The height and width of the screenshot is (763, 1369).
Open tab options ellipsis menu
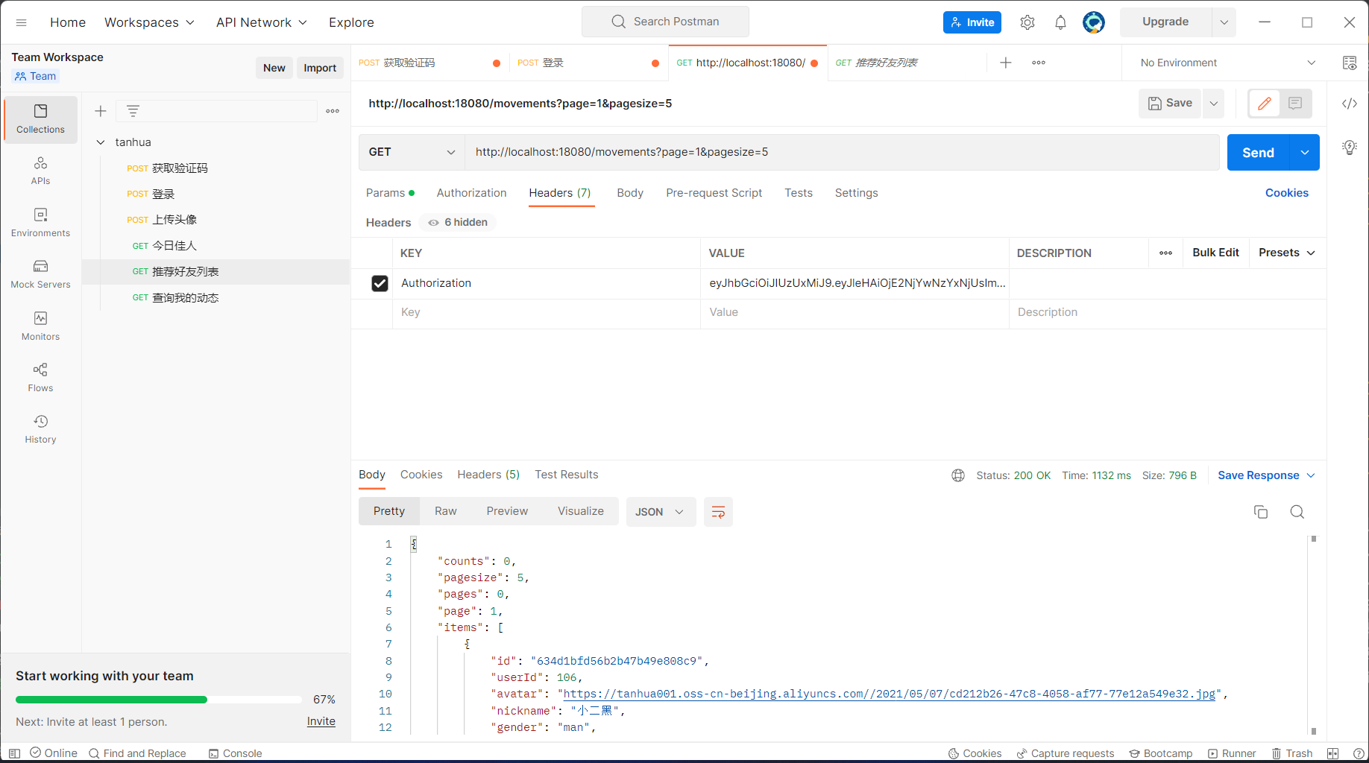[x=1039, y=63]
